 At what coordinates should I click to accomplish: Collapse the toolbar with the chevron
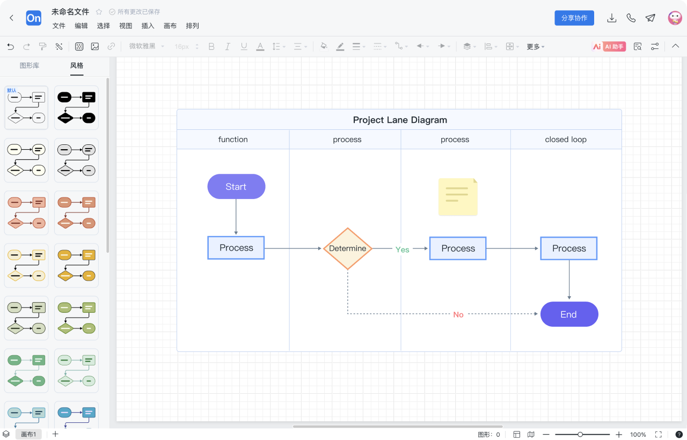(676, 46)
